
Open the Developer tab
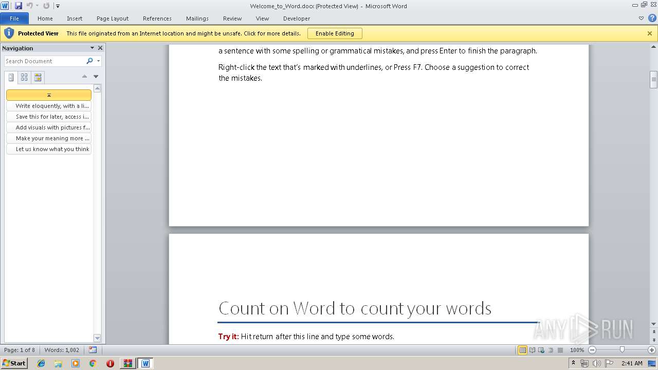(297, 18)
